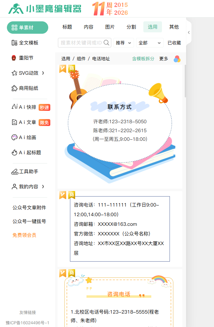Click the 秒速 badge next to Ai快排
The height and width of the screenshot is (327, 214).
tap(44, 107)
